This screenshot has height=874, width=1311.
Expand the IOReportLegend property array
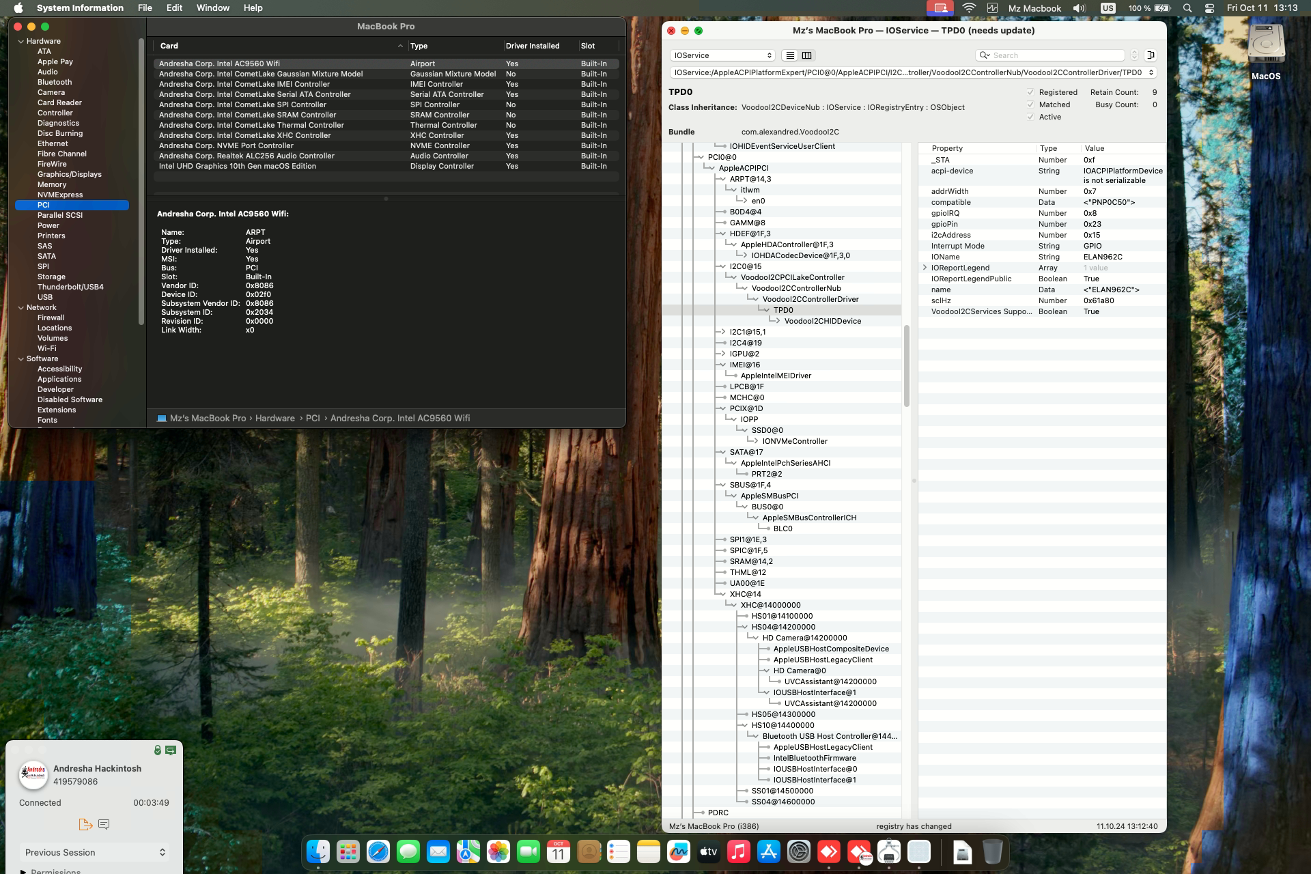(925, 268)
